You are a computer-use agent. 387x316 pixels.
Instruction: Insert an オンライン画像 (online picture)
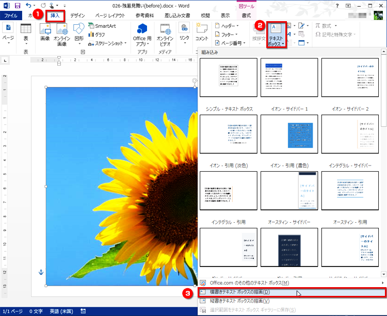click(62, 34)
